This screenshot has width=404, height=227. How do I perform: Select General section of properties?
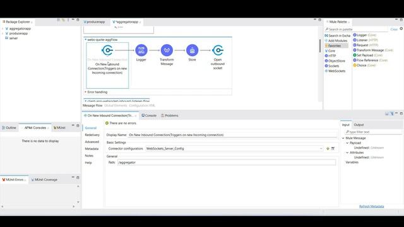click(91, 128)
